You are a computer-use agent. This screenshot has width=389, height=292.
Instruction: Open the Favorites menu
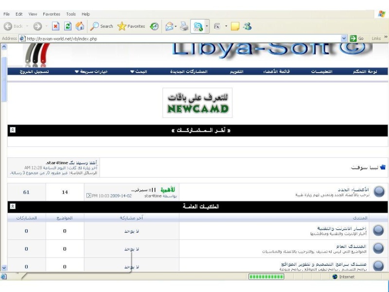(52, 14)
